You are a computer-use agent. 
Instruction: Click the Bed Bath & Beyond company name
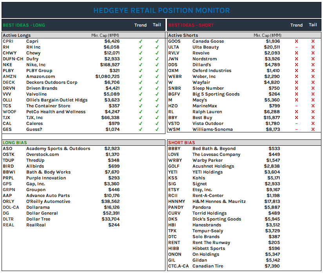click(x=214, y=148)
